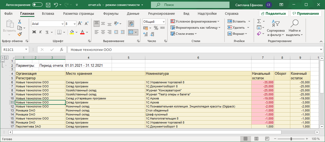Open the Name Box R11C1 dropdown
Screen dimensions: 325x142
[26, 50]
